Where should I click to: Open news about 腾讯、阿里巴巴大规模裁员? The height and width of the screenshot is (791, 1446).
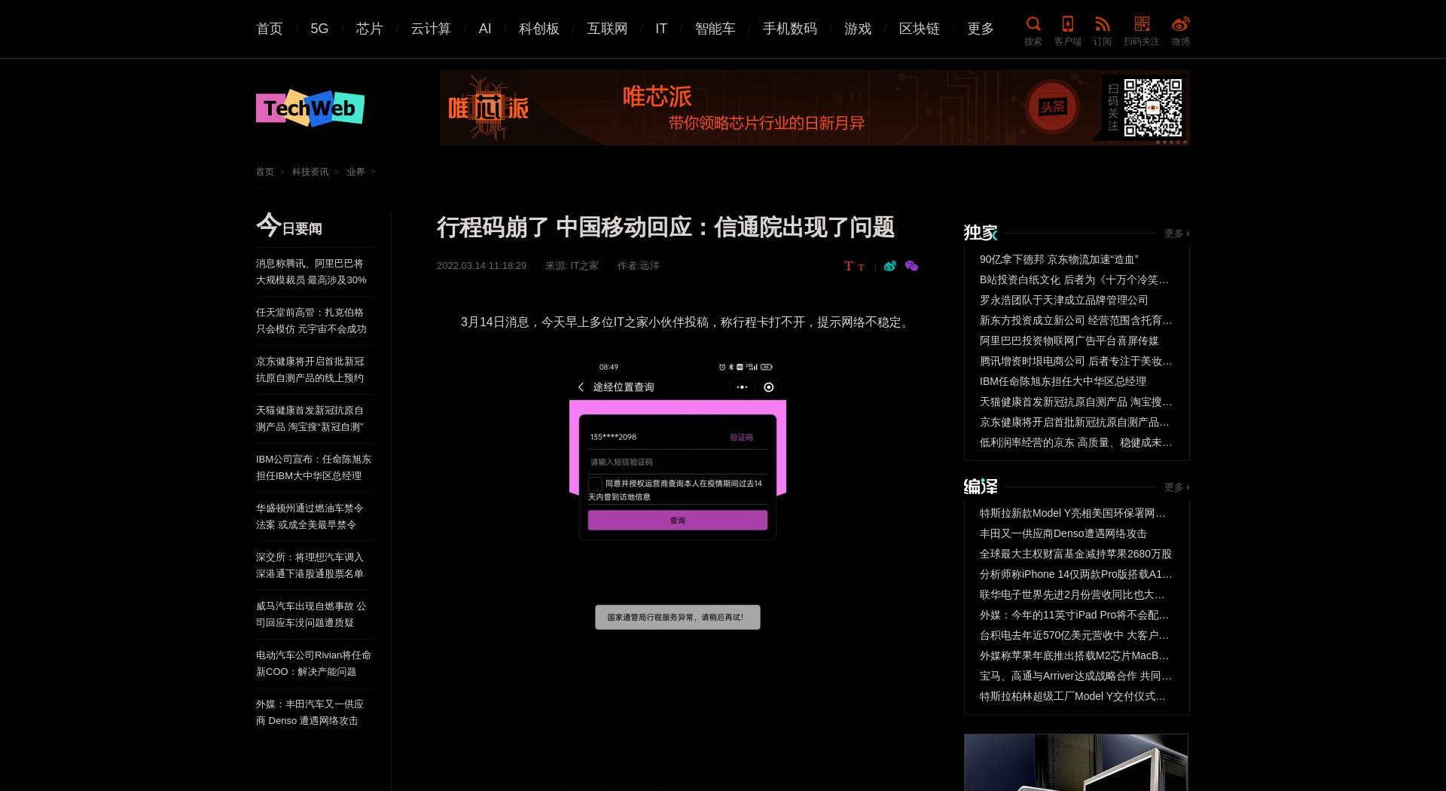point(311,272)
